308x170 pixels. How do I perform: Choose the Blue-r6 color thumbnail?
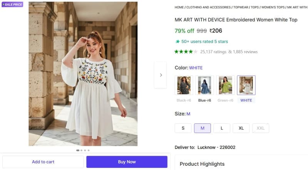204,85
